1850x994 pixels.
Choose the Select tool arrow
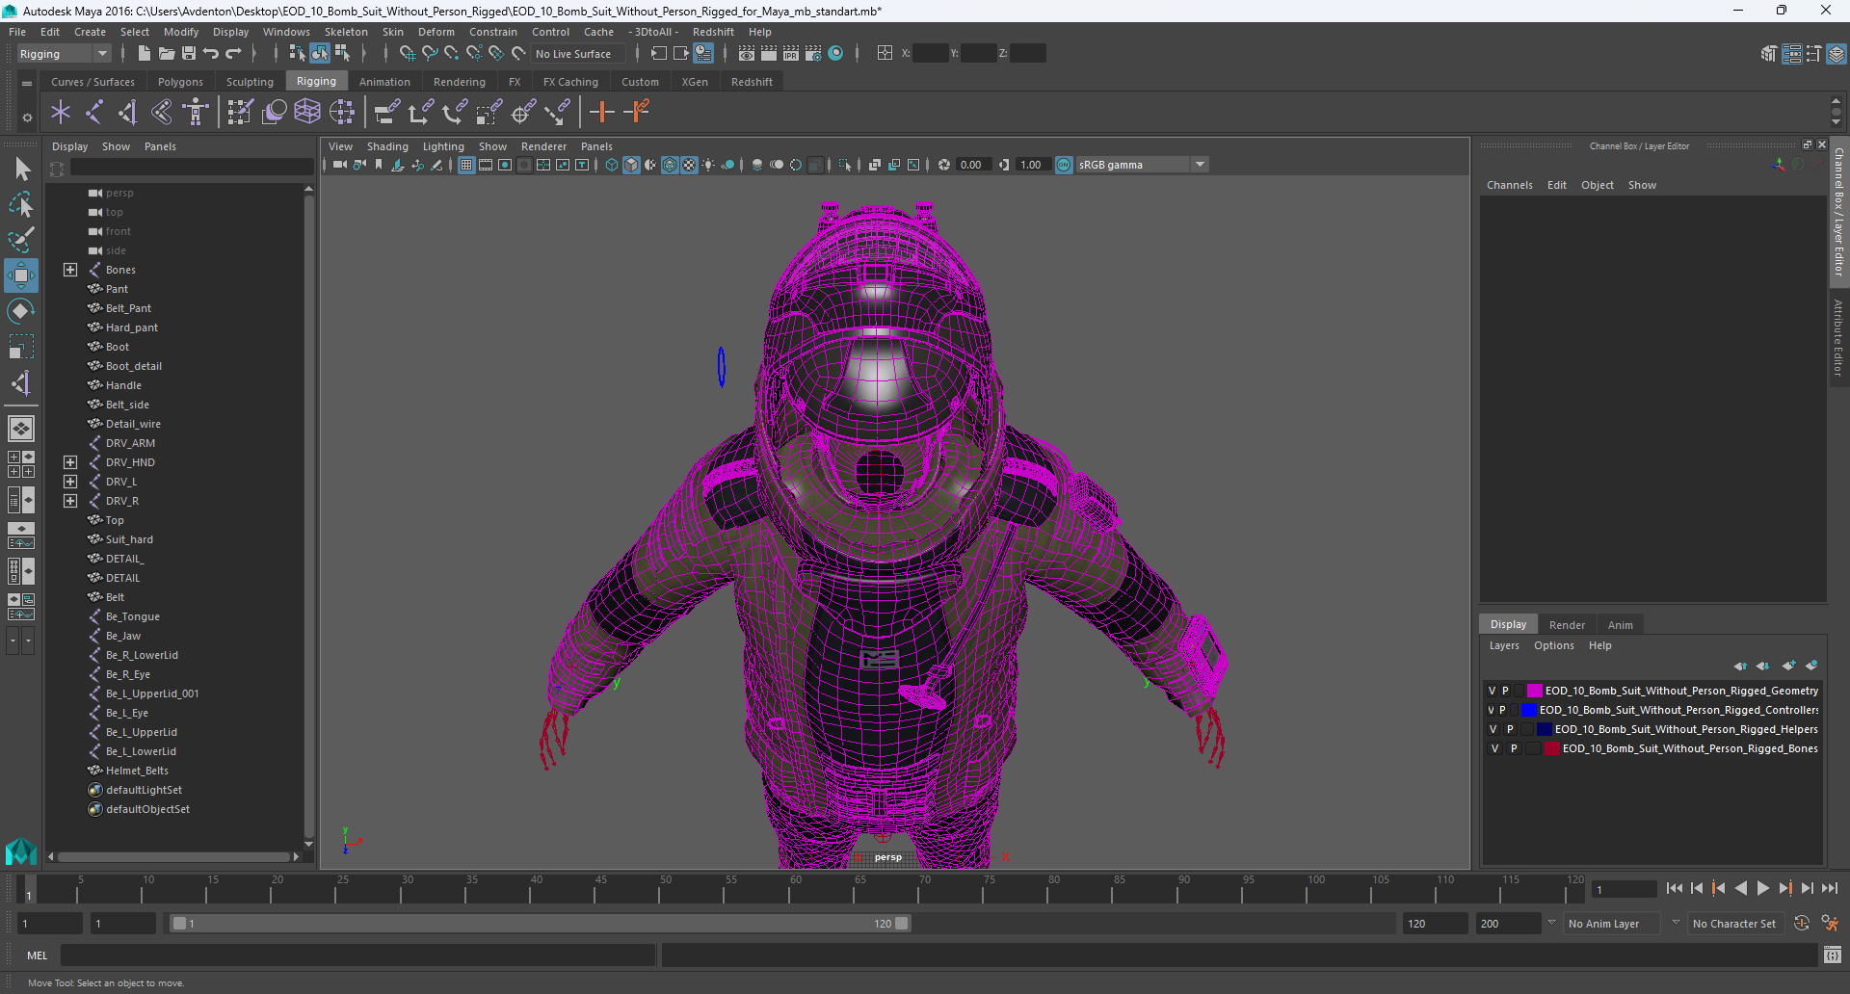click(21, 170)
